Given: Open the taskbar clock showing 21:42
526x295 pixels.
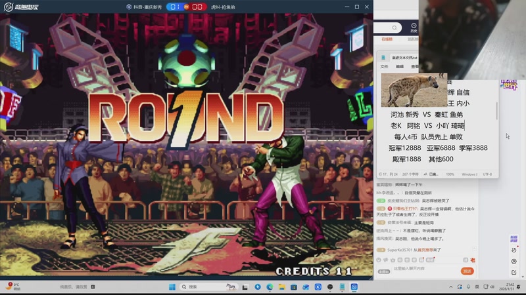Looking at the screenshot, I should tap(506, 287).
